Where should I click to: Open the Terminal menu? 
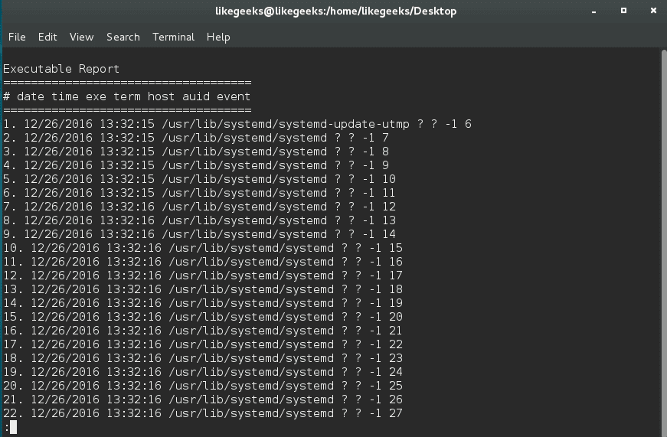(173, 37)
